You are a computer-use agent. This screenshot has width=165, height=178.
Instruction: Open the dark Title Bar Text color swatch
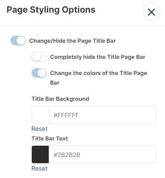[x=40, y=154]
